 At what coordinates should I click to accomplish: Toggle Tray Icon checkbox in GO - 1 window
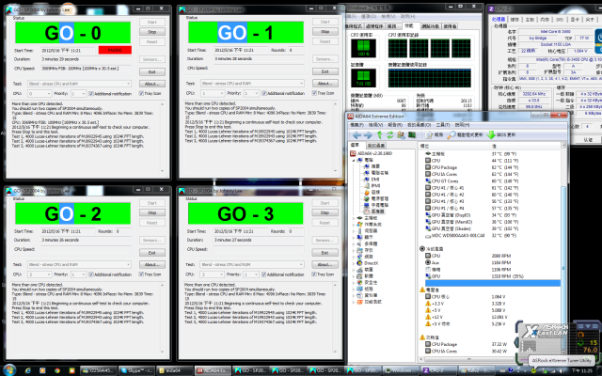314,93
